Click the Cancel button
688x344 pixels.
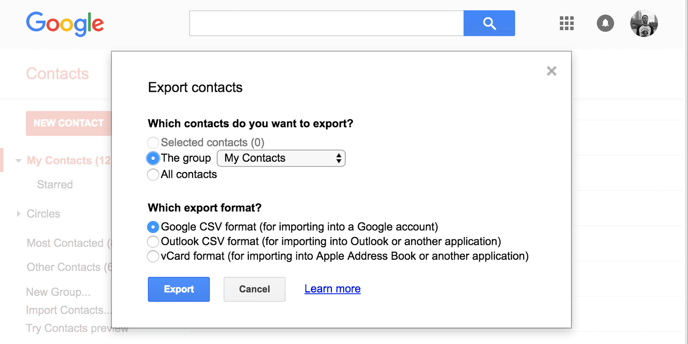pos(254,289)
